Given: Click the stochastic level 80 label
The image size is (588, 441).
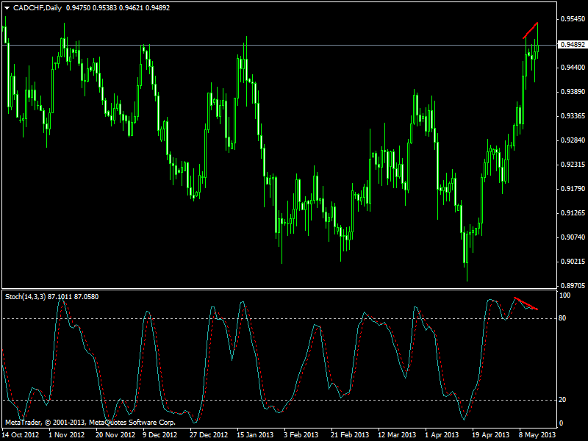Looking at the screenshot, I should (562, 318).
